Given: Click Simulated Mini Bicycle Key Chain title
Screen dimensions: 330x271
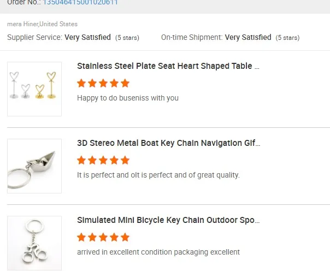Looking at the screenshot, I should [168, 220].
